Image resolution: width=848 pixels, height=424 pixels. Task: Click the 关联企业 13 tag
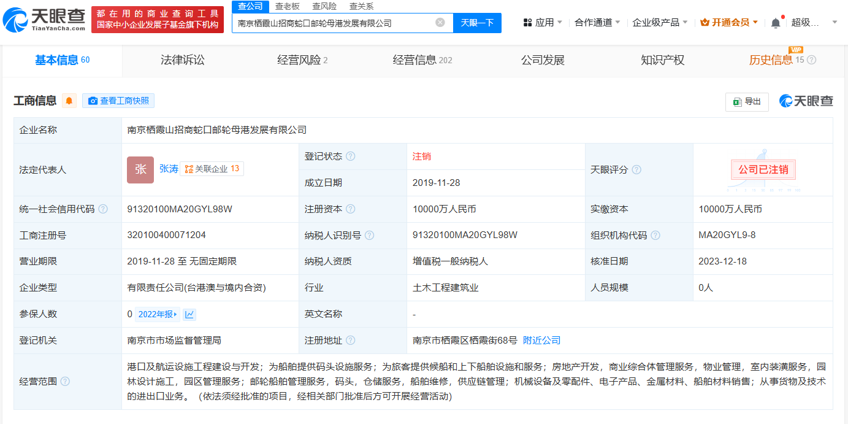click(x=212, y=169)
